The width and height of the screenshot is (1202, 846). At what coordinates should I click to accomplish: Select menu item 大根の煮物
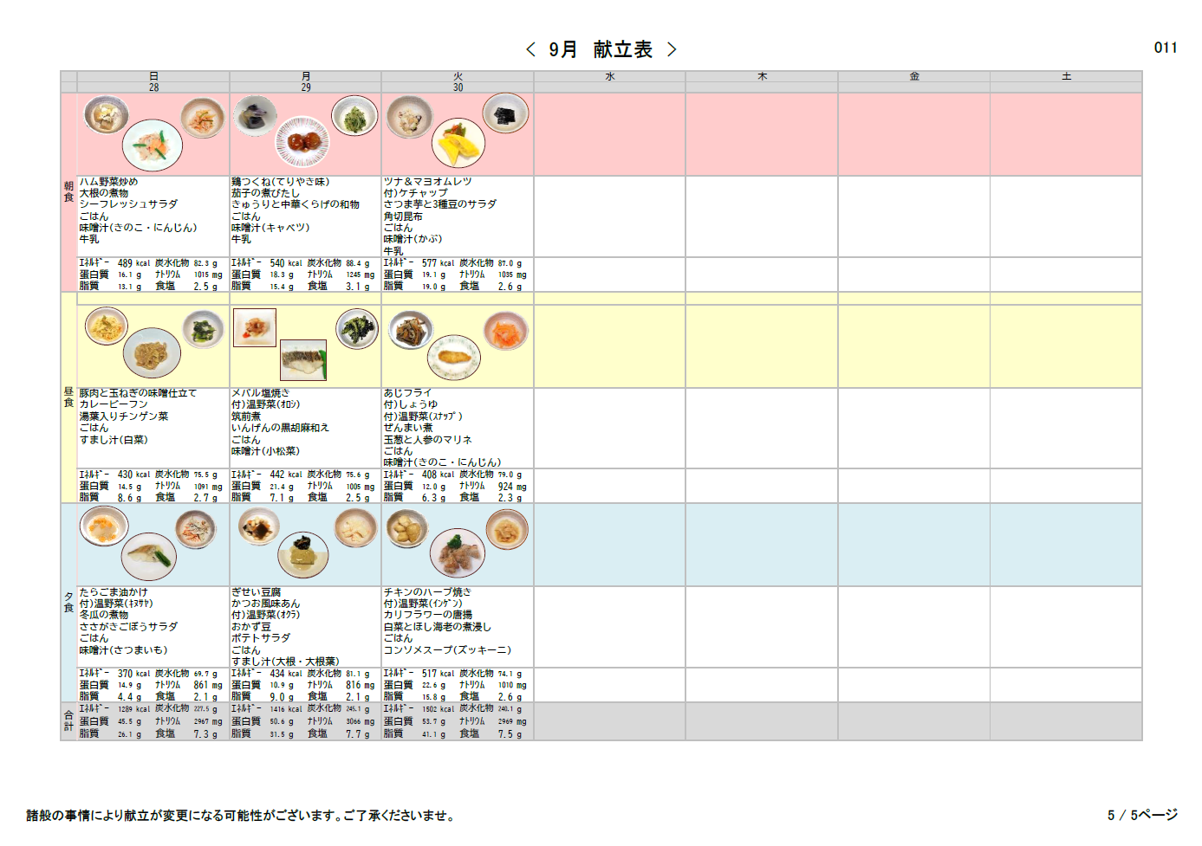pyautogui.click(x=104, y=193)
